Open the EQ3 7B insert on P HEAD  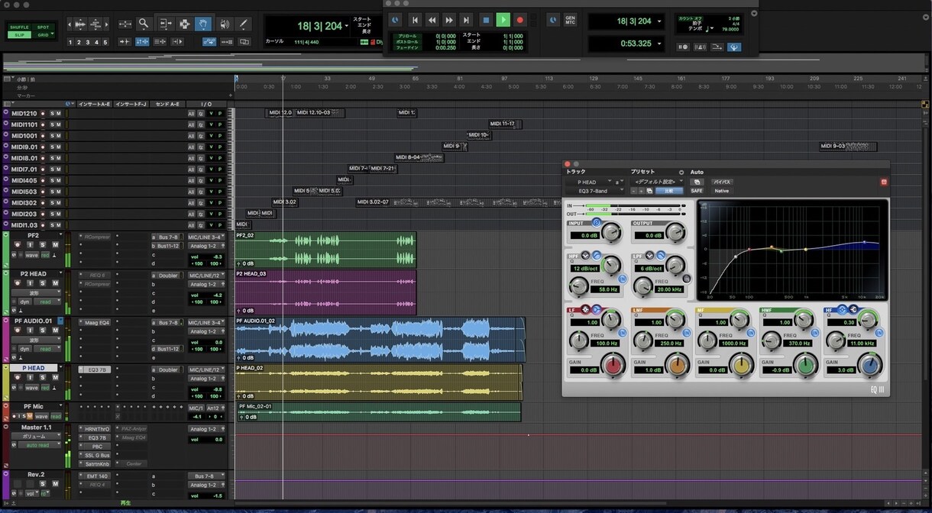pyautogui.click(x=96, y=369)
